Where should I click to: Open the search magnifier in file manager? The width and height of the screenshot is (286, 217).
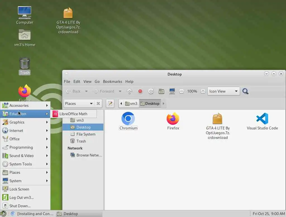pyautogui.click(x=245, y=91)
